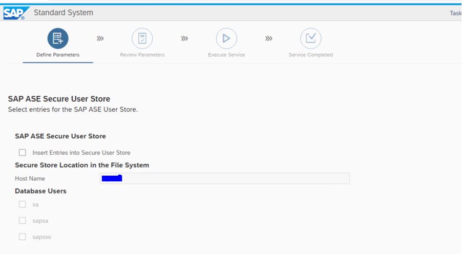
Task: Focus the Host Name input field
Action: (225, 178)
